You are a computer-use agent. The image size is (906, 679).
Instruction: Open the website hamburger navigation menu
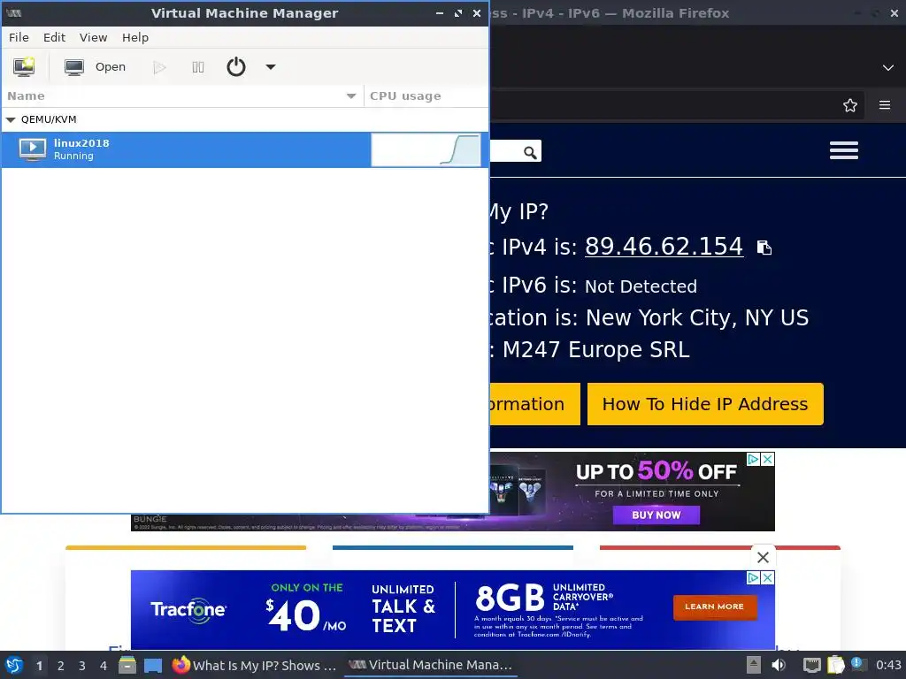tap(843, 150)
